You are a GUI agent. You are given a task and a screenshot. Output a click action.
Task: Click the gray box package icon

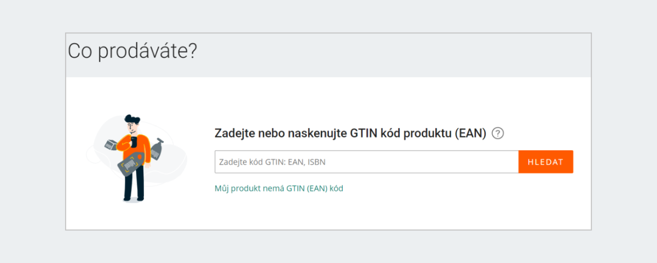(112, 144)
